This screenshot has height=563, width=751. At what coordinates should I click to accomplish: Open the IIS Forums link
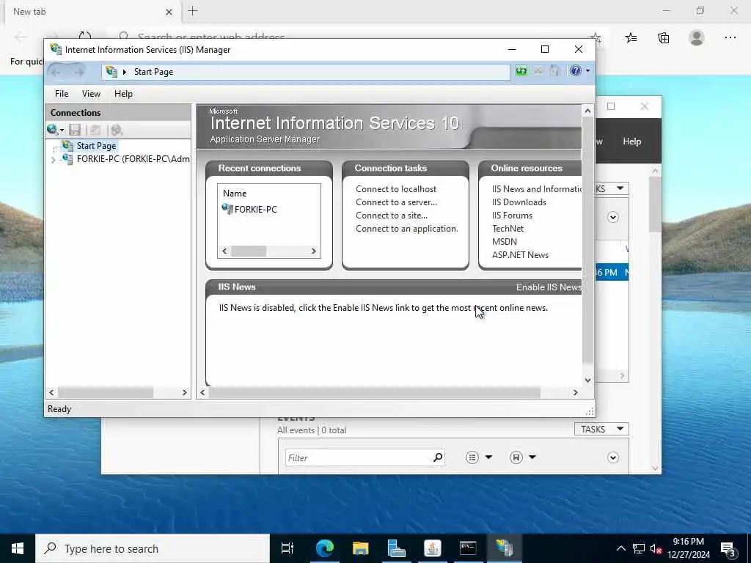tap(512, 216)
